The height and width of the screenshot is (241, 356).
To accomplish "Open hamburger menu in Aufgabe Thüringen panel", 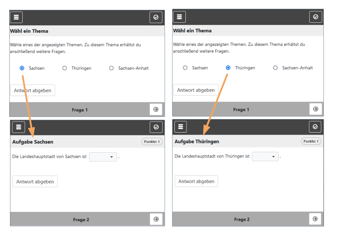I will [x=180, y=127].
